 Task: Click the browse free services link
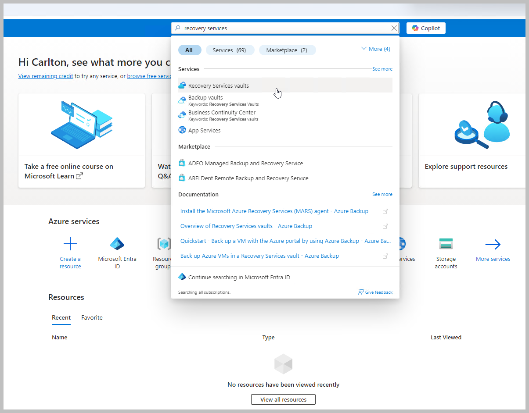point(149,76)
